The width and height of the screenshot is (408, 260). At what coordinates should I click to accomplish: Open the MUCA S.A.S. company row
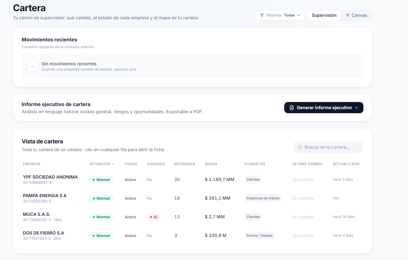tap(193, 217)
